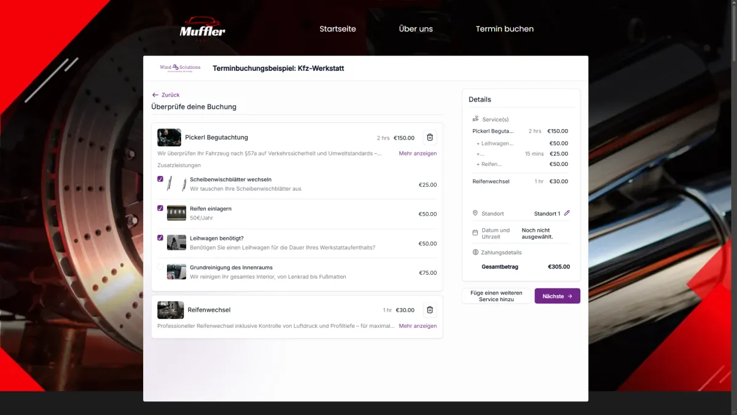Uncheck Reifen einlagern add-on
Viewport: 737px width, 415px height.
pos(160,208)
